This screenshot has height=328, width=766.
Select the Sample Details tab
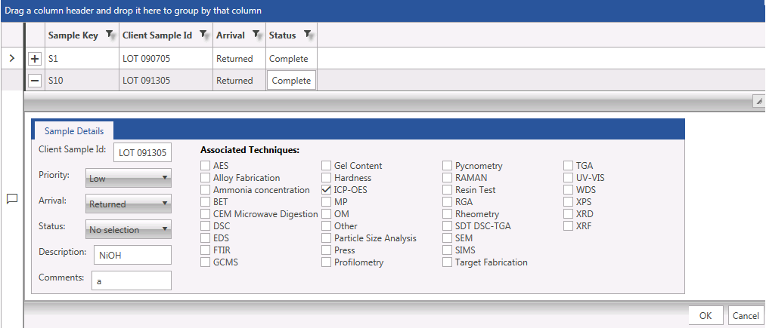click(x=73, y=131)
